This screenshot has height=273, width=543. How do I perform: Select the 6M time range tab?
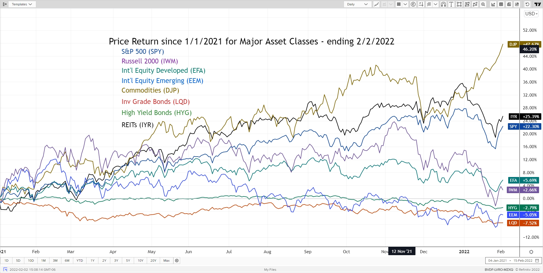pos(67,261)
